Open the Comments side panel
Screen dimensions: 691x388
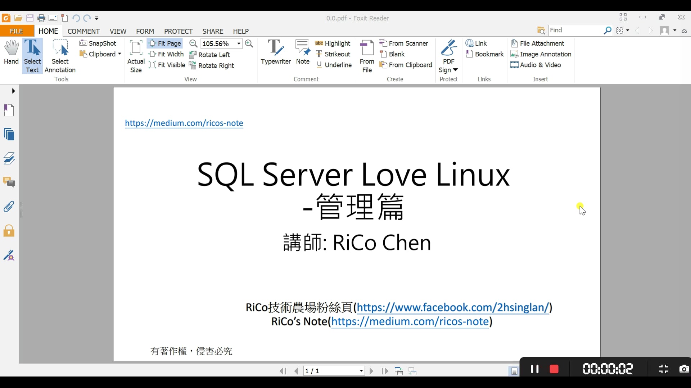click(9, 182)
